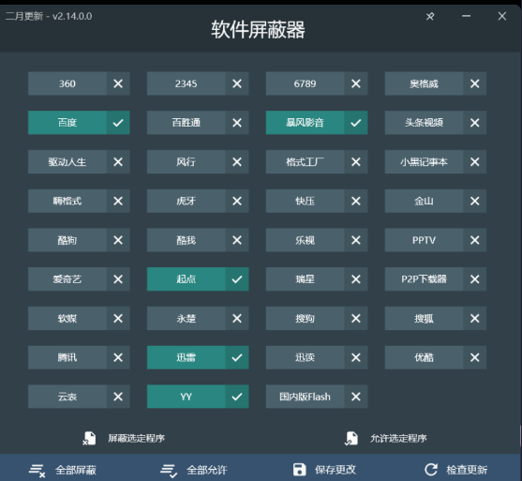The width and height of the screenshot is (522, 481).
Task: Click the X mark beside 爱奇艺
Action: 118,279
